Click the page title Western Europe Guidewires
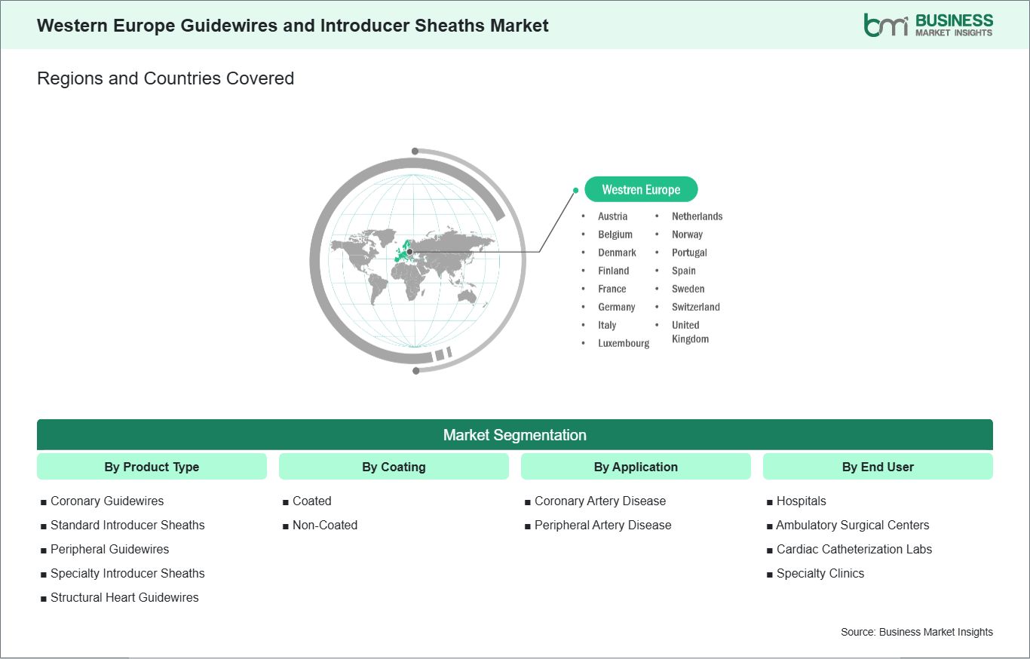1030x659 pixels. 293,26
